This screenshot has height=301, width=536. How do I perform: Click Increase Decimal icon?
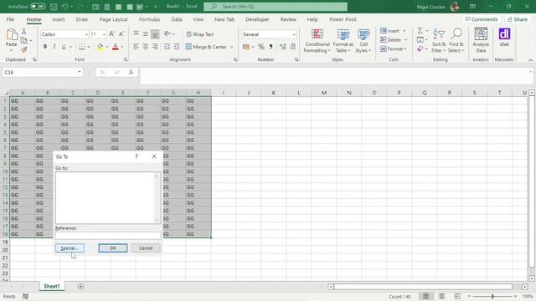[283, 47]
